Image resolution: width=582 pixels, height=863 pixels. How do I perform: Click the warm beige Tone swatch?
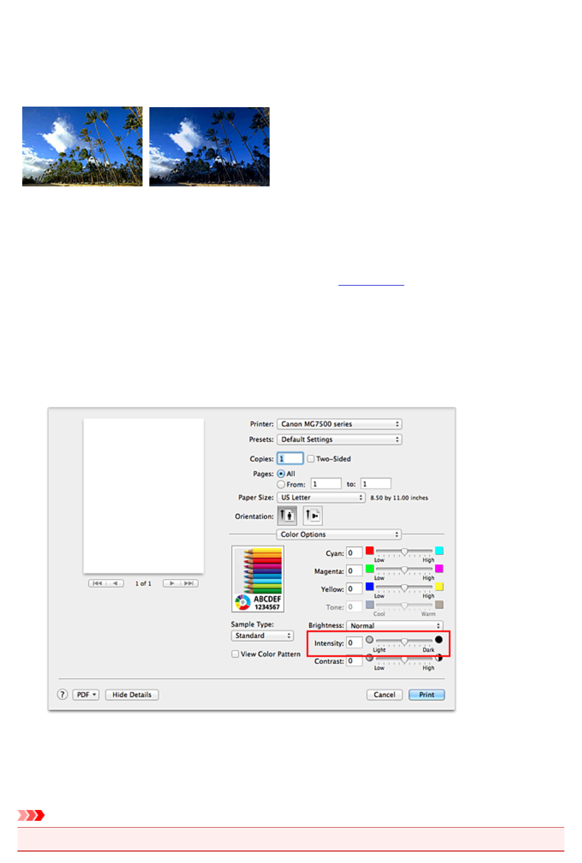tap(439, 605)
